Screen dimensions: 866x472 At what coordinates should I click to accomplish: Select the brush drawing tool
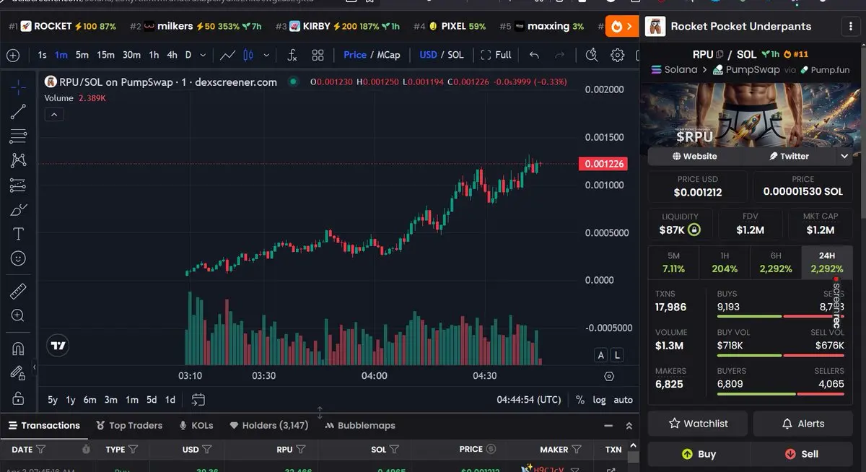[19, 210]
